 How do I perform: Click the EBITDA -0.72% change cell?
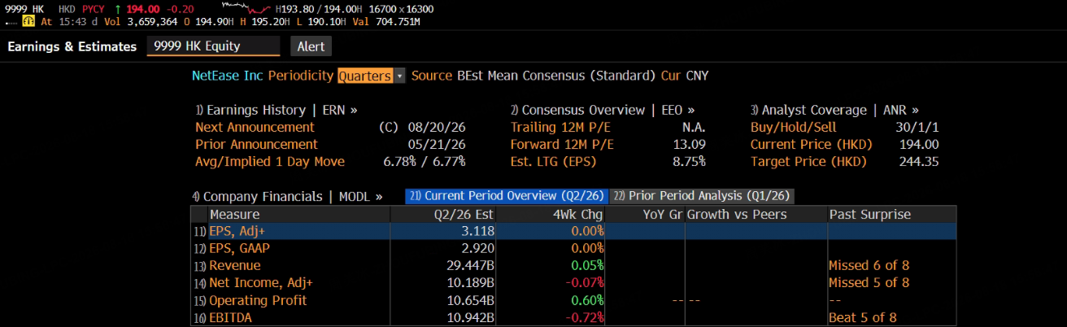(583, 317)
